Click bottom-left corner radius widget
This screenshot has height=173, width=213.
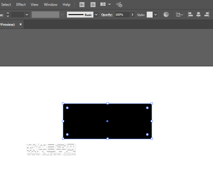[x=67, y=134]
